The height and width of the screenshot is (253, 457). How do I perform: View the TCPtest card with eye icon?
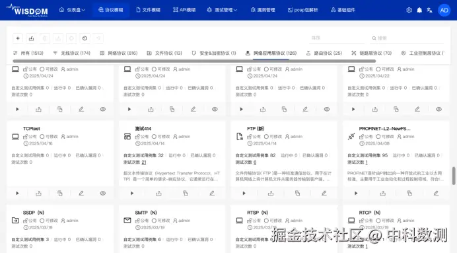[102, 194]
